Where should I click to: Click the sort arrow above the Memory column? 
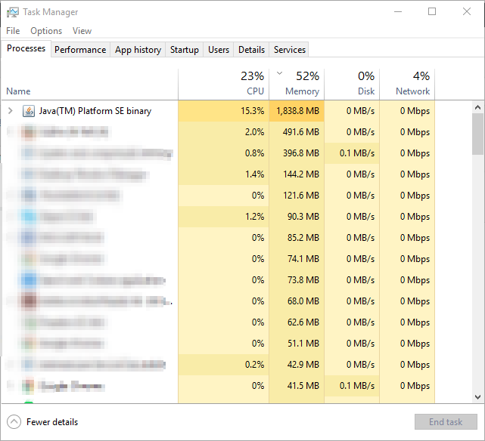pos(280,73)
